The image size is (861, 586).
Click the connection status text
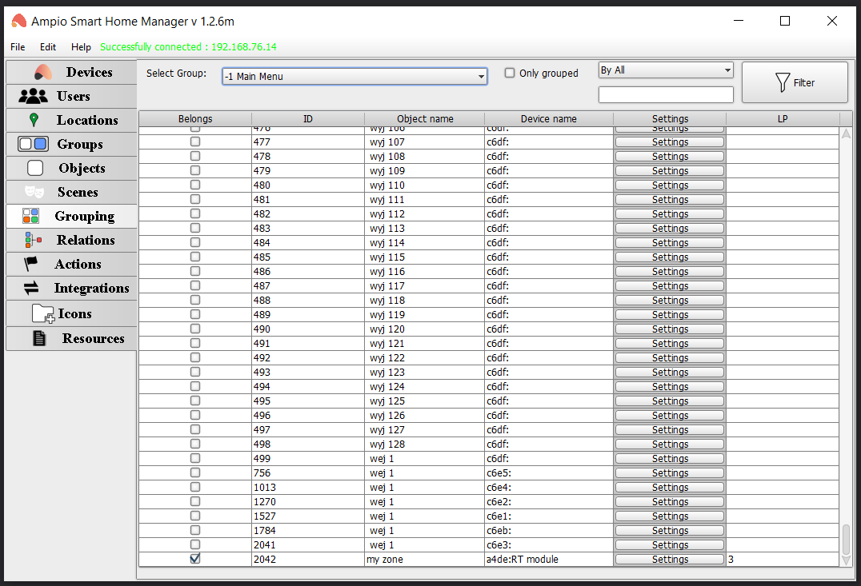tap(188, 47)
